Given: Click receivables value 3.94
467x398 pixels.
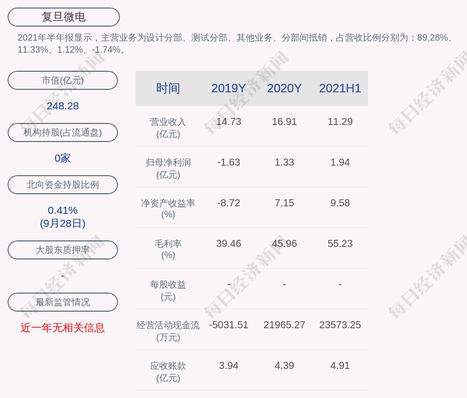Looking at the screenshot, I should pyautogui.click(x=228, y=365).
